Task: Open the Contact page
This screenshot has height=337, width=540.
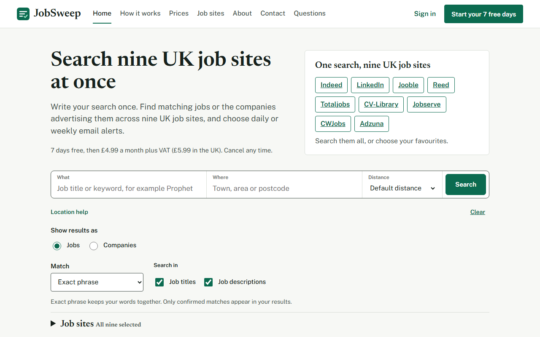Action: click(273, 13)
